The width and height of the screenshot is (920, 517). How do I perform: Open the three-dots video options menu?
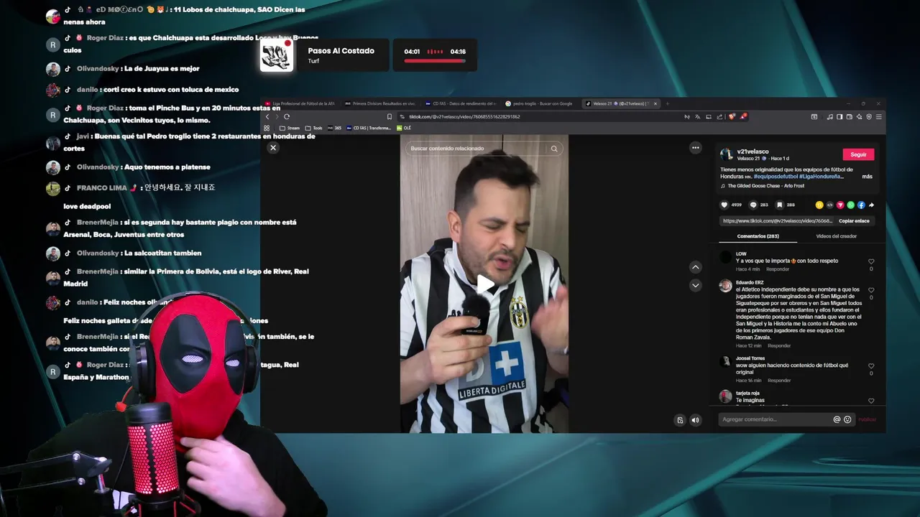coord(695,147)
